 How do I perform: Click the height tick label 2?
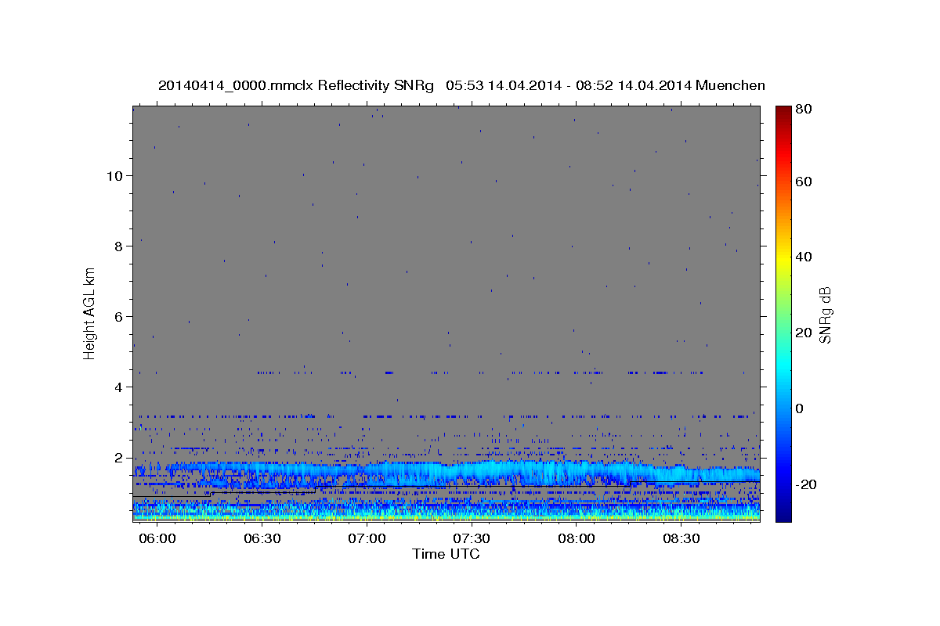(x=117, y=457)
